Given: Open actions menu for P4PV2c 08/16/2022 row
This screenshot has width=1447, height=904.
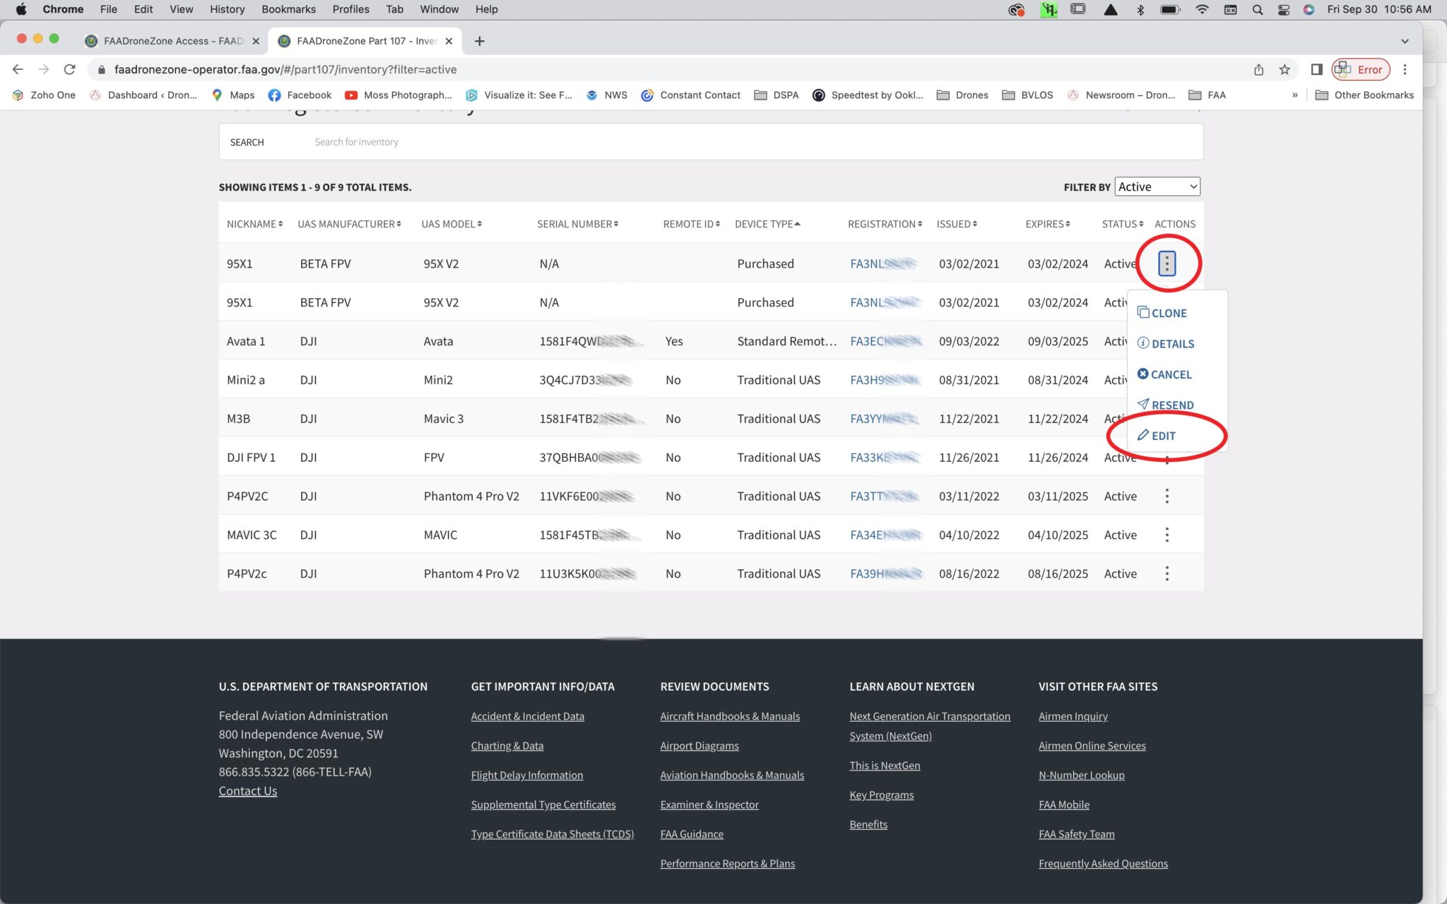Looking at the screenshot, I should pos(1167,573).
